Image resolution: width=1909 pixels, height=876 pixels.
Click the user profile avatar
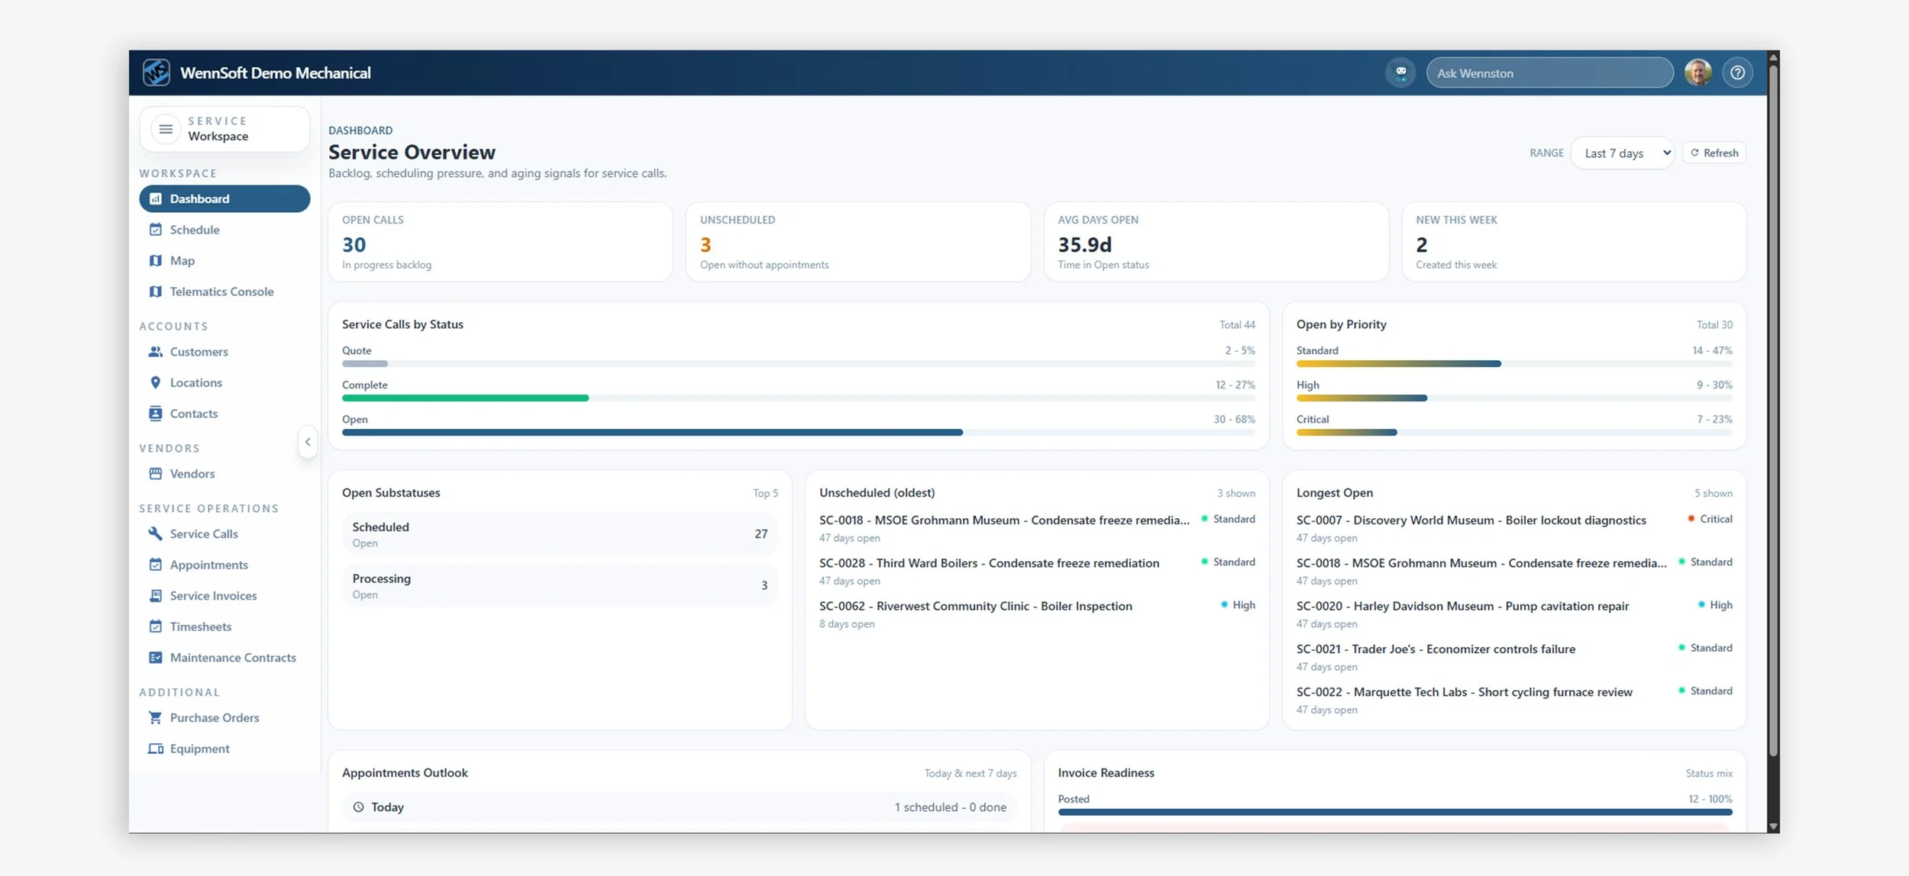click(1697, 73)
